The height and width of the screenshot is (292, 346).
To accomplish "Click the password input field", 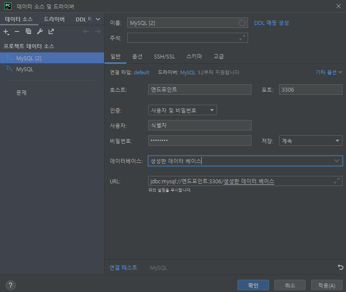I will 200,141.
